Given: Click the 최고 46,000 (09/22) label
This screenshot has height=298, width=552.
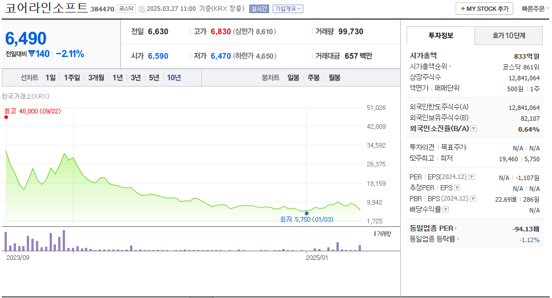Looking at the screenshot, I should coord(33,111).
